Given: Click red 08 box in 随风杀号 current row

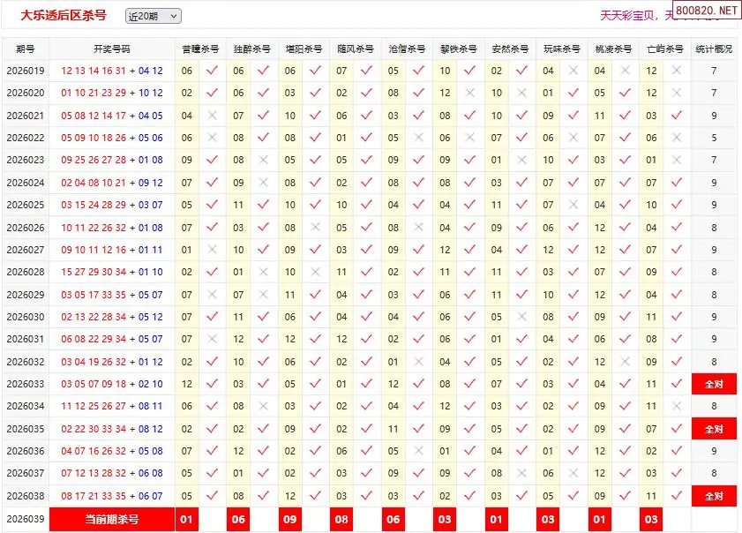Looking at the screenshot, I should 341,520.
